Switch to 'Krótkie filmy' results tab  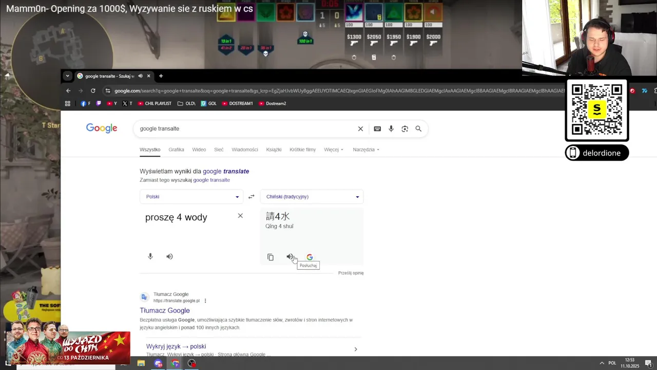click(302, 150)
